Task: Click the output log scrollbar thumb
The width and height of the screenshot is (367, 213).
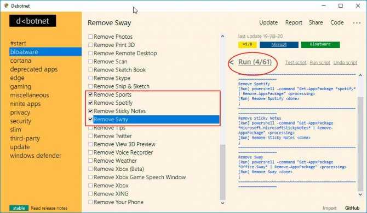Action: (x=360, y=144)
